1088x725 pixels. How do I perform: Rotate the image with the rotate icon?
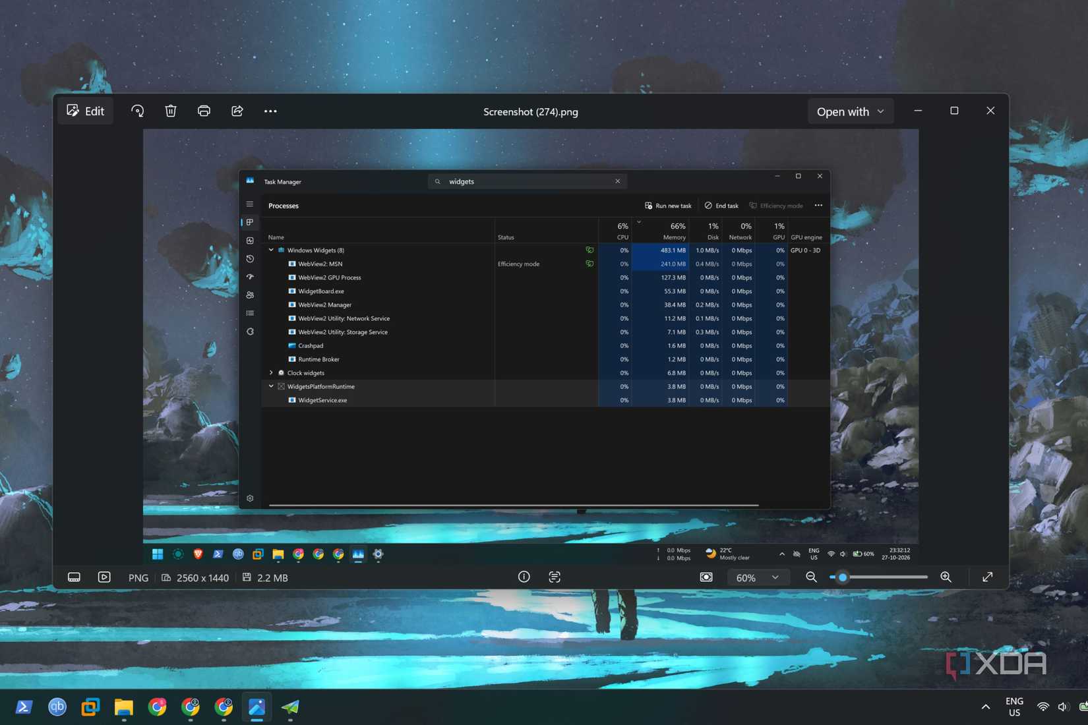[x=137, y=111]
